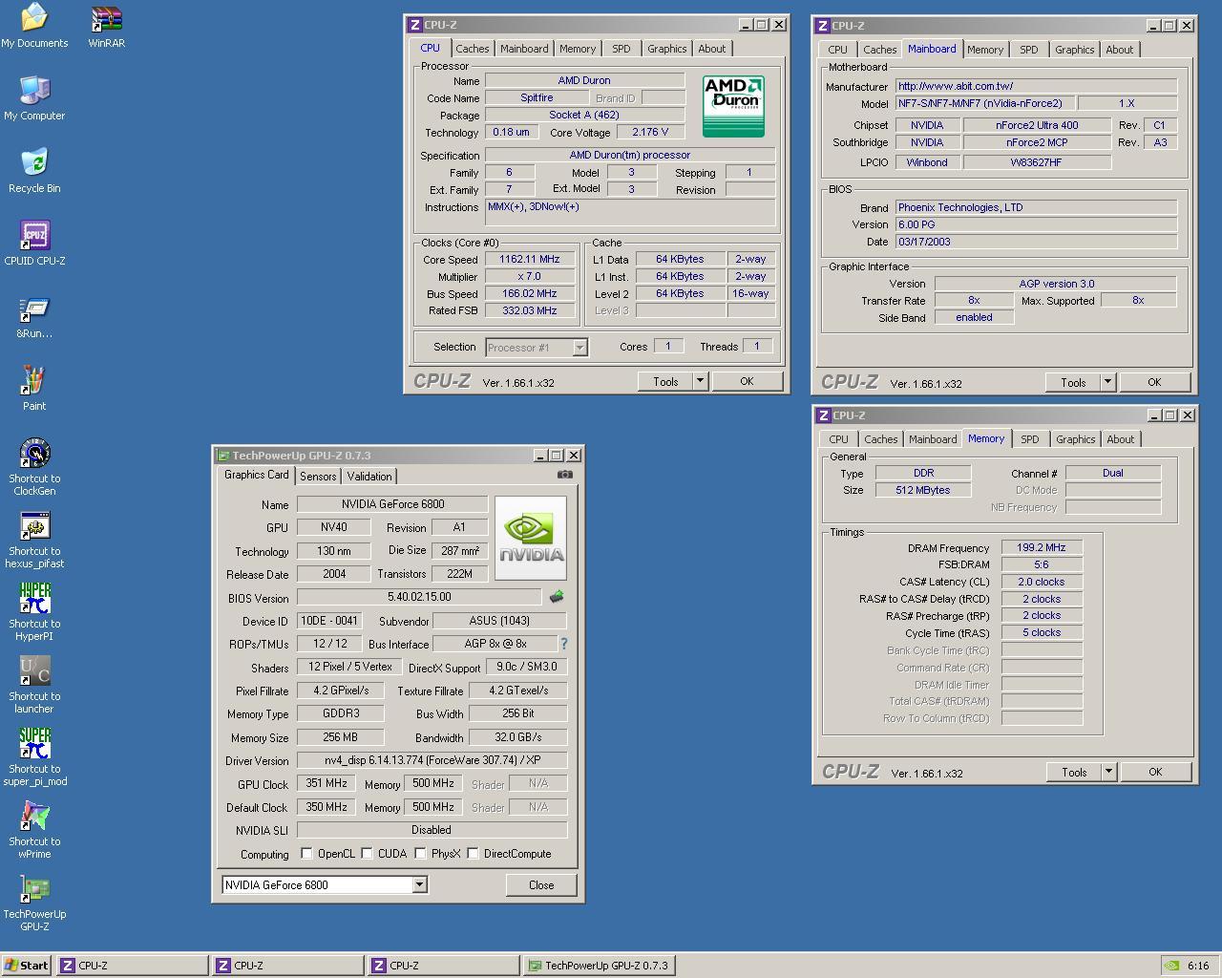Click the AMD Duron logo in CPU-Z
Viewport: 1222px width, 978px height.
[734, 106]
